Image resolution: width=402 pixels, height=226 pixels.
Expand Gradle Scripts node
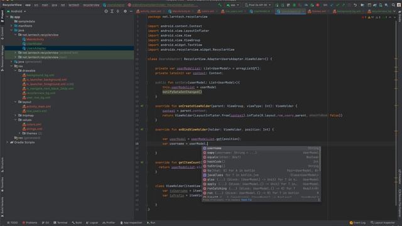pyautogui.click(x=8, y=143)
